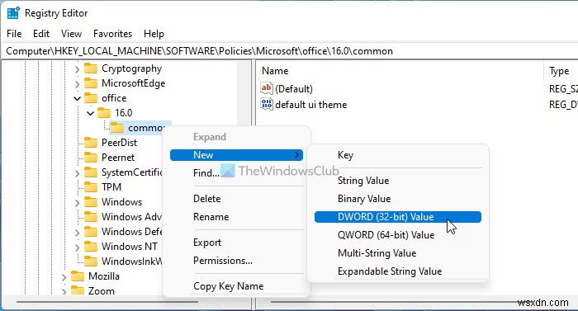578x311 pixels.
Task: Expand the Windows key
Action: pos(77,202)
